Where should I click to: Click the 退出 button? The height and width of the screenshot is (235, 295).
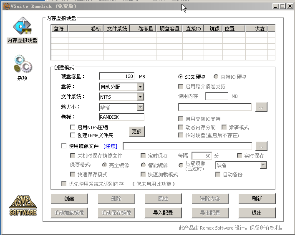coord(257,212)
